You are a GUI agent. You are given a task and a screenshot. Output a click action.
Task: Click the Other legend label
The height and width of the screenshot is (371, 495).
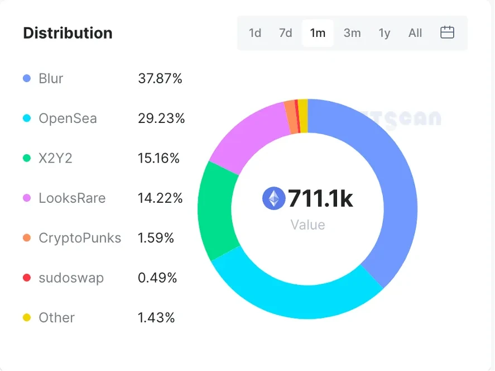(x=56, y=318)
